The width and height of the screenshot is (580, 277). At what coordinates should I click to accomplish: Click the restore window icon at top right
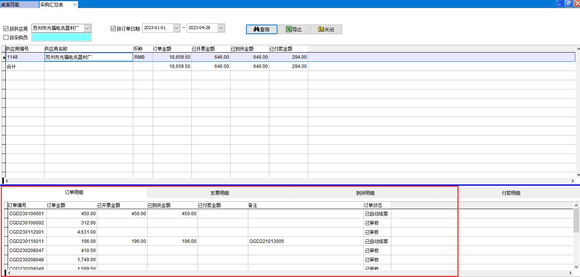[x=568, y=3]
